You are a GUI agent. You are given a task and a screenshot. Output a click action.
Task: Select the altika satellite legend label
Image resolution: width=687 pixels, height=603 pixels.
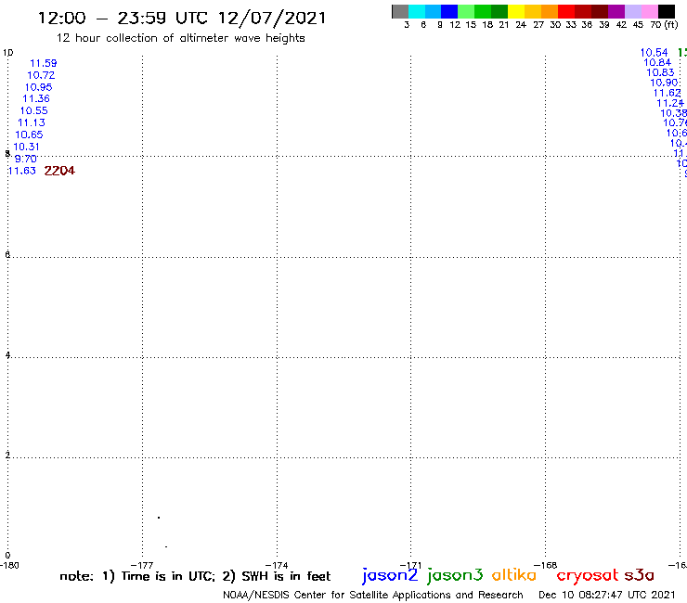point(514,574)
